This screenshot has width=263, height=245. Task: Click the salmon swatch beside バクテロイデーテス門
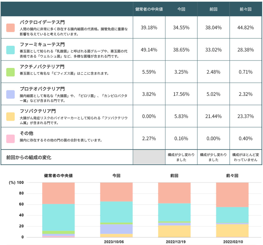[x=11, y=28]
